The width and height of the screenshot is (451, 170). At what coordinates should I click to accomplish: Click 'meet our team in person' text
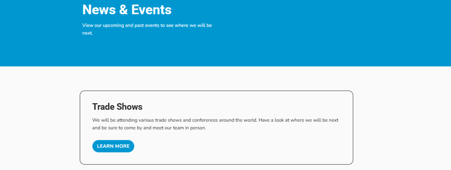tap(180, 128)
